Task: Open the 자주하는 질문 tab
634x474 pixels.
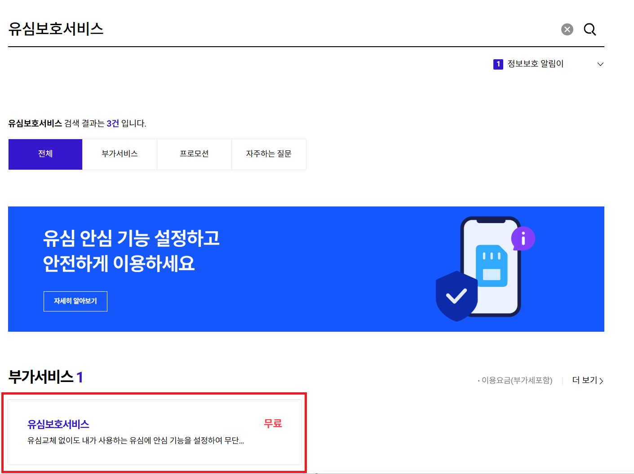Action: click(x=269, y=154)
